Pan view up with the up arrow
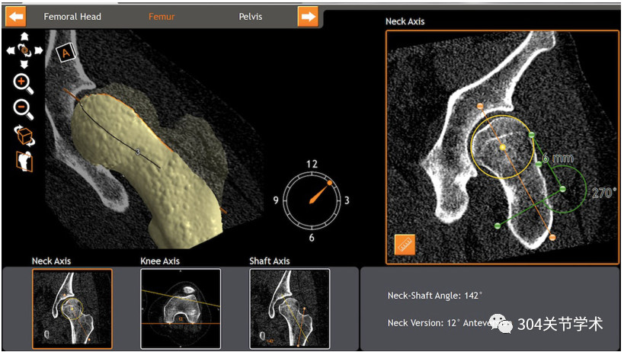The height and width of the screenshot is (352, 624). (24, 37)
